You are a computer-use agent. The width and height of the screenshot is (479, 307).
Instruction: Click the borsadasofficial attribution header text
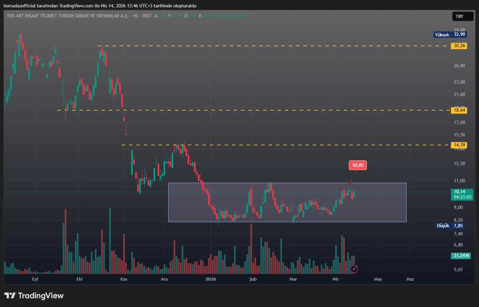coord(100,6)
